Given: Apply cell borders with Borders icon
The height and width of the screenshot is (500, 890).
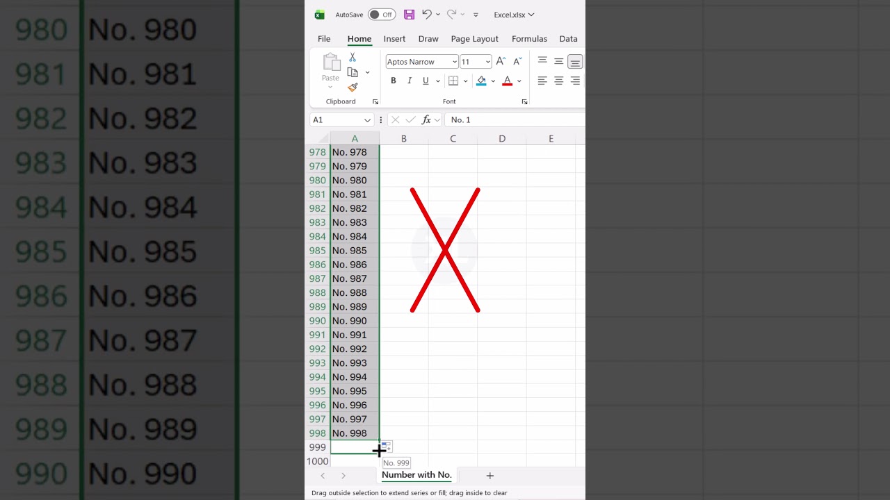Looking at the screenshot, I should 453,81.
